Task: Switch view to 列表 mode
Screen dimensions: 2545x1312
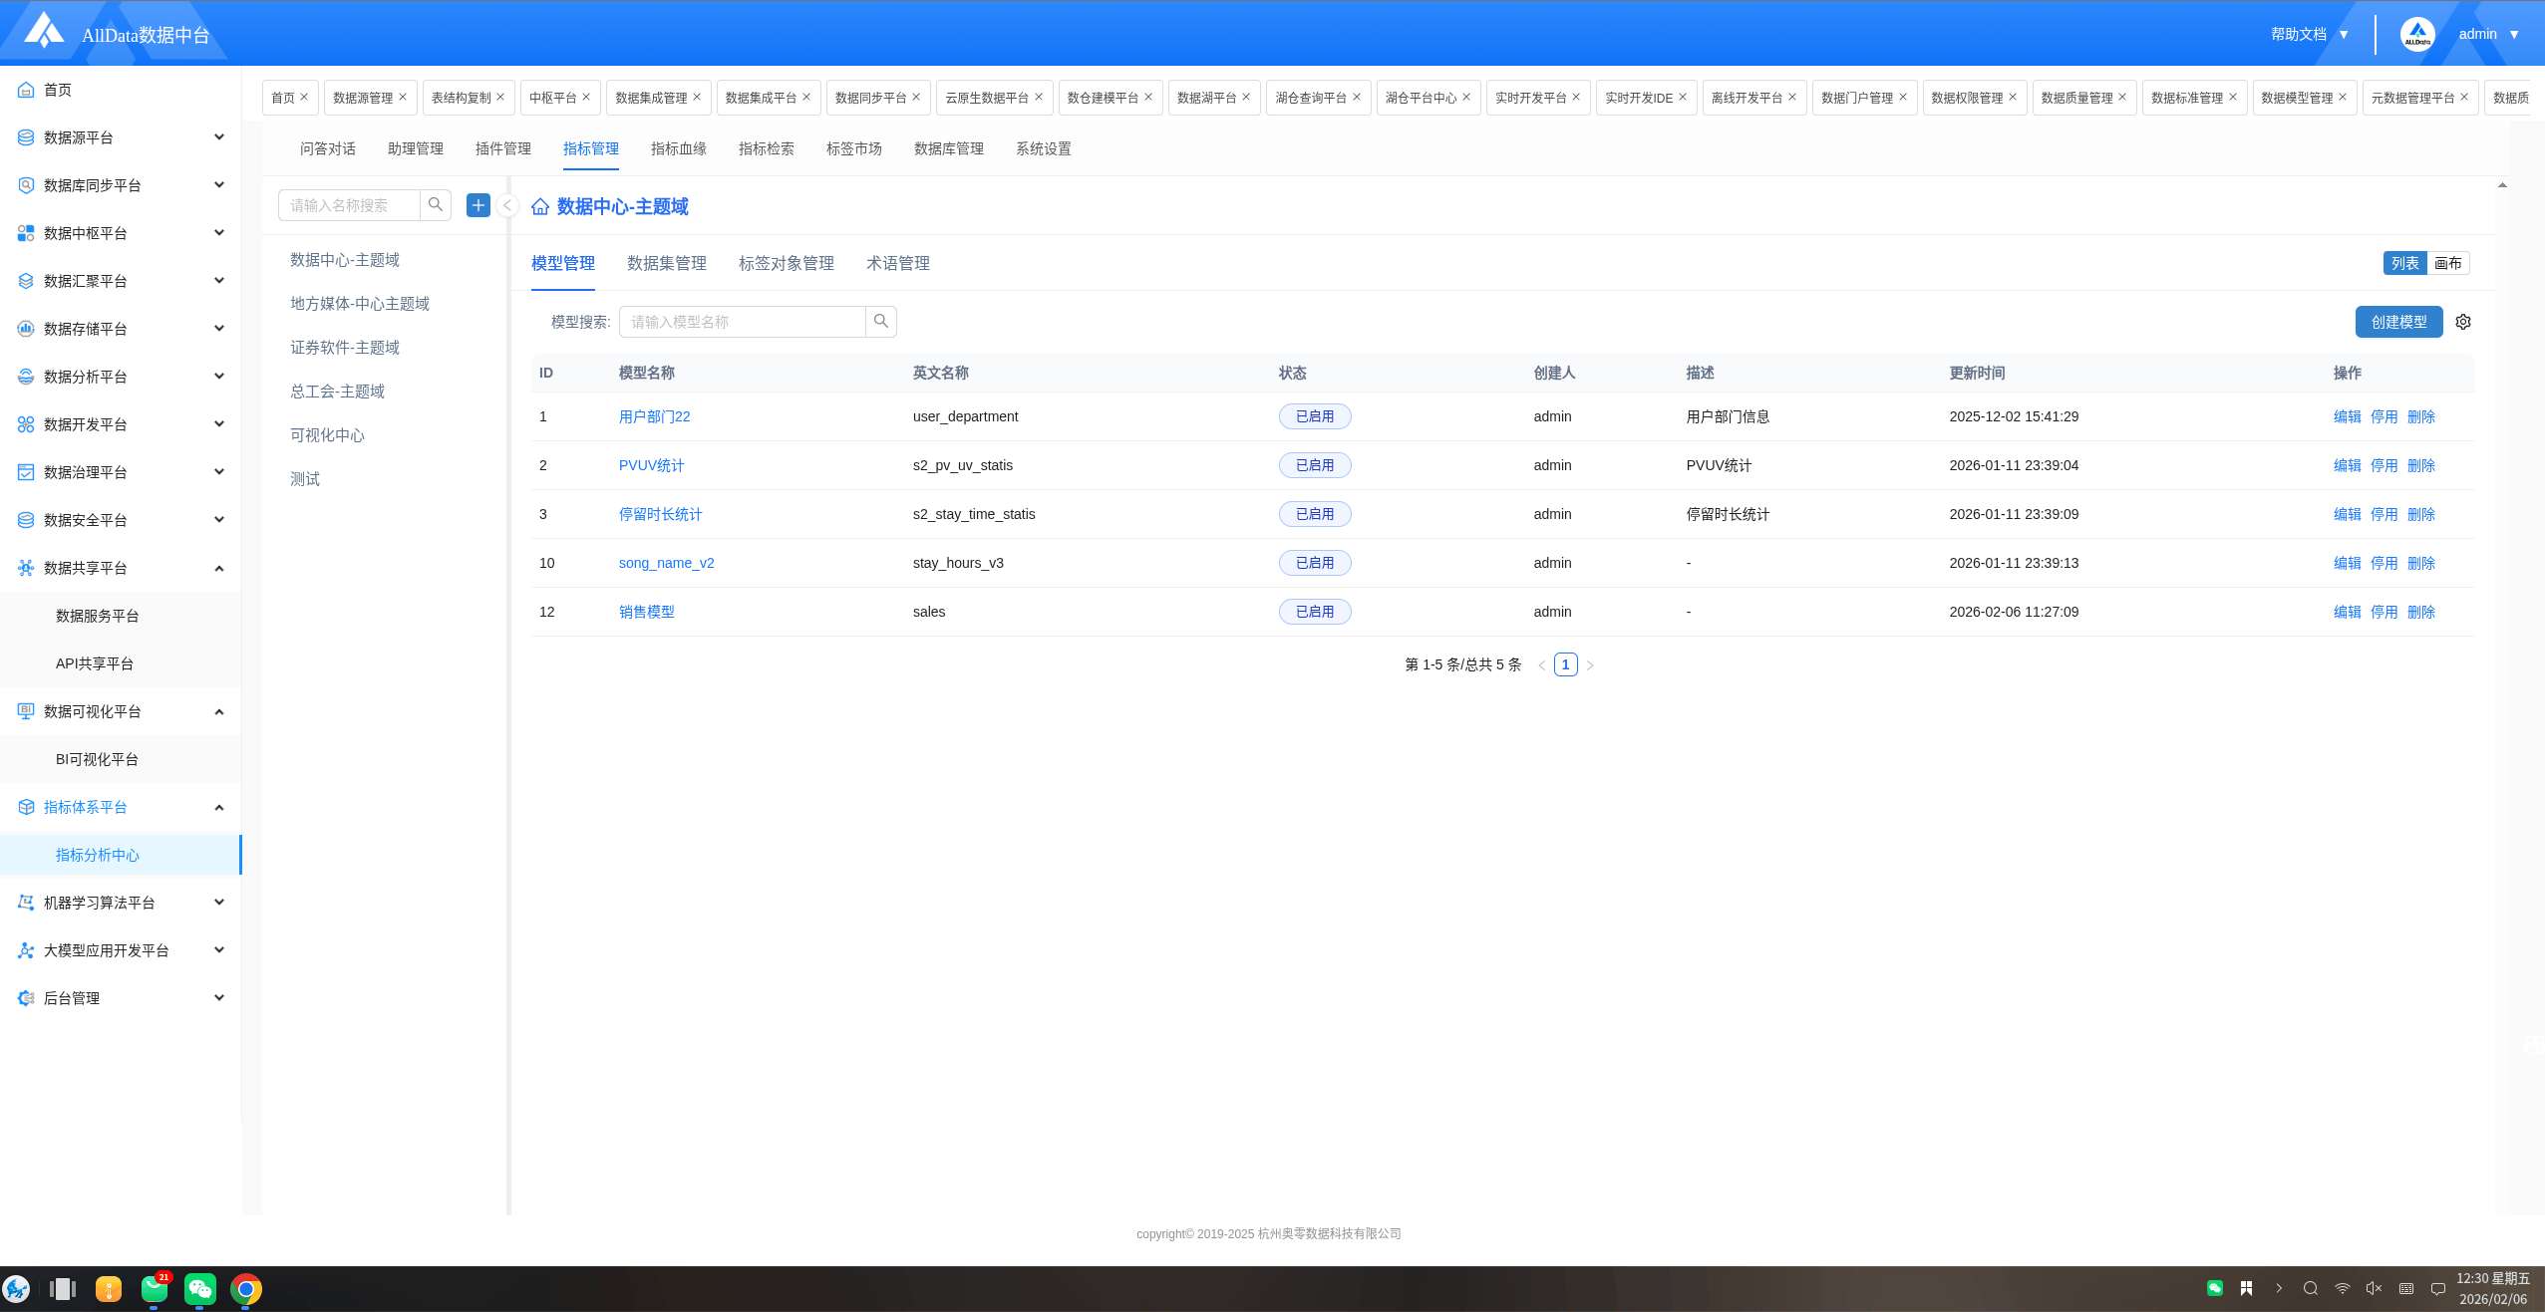Action: pyautogui.click(x=2404, y=263)
